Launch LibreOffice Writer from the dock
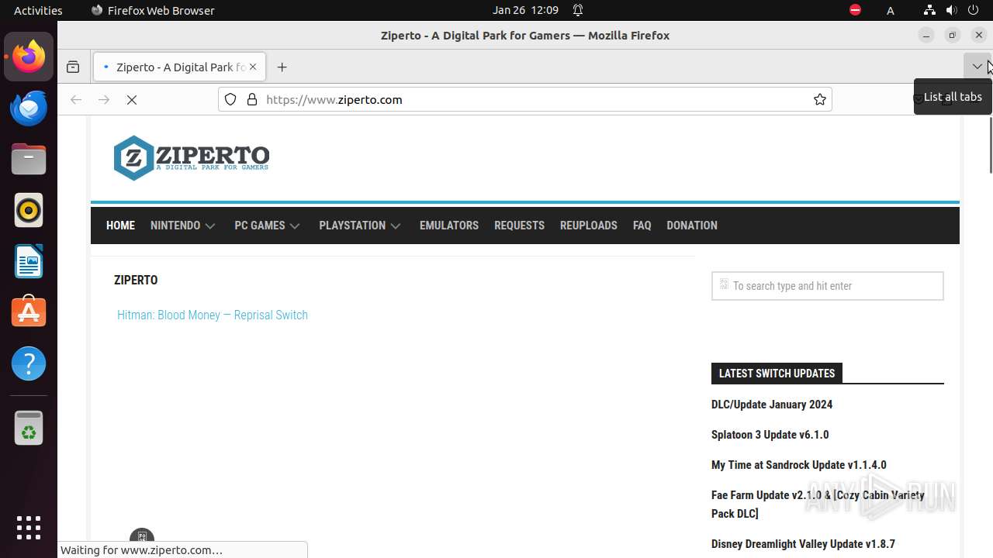 tap(29, 261)
